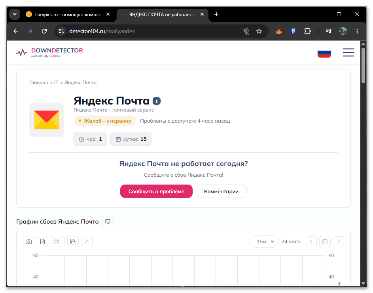Click the час: 1 counter
Screen dimensions: 373x293
click(91, 139)
